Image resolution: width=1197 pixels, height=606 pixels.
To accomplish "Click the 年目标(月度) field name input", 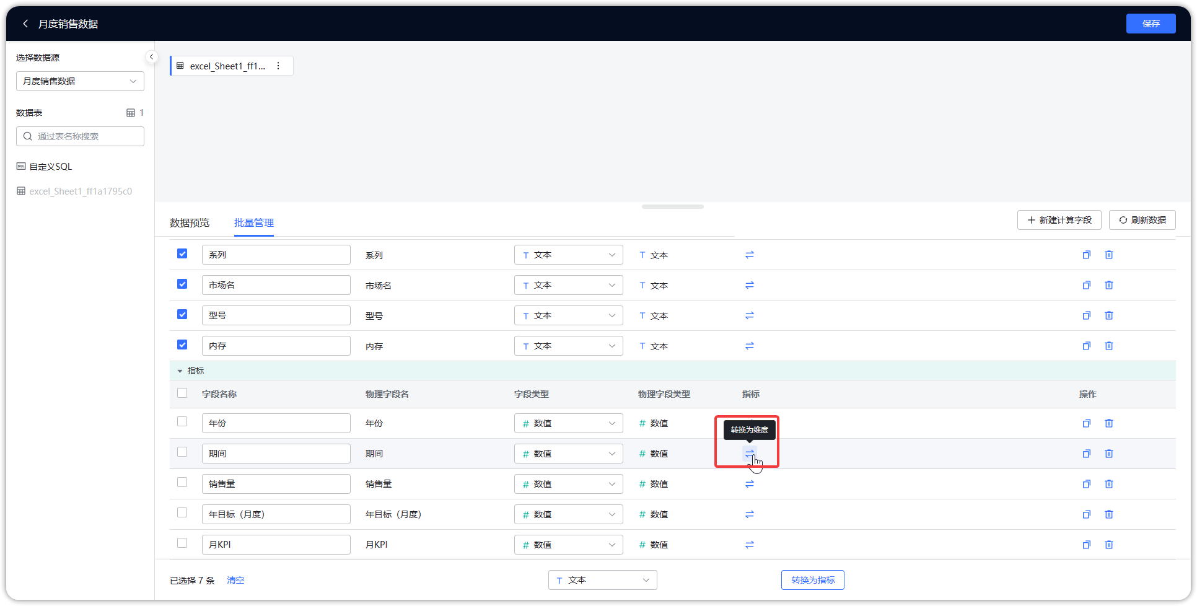I will [x=276, y=514].
